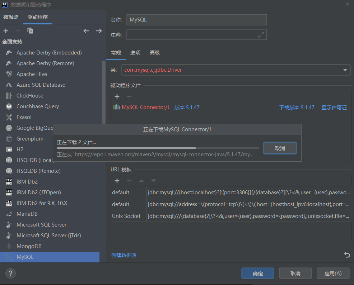The image size is (354, 285).
Task: Open the driver class dropdown
Action: coord(345,70)
